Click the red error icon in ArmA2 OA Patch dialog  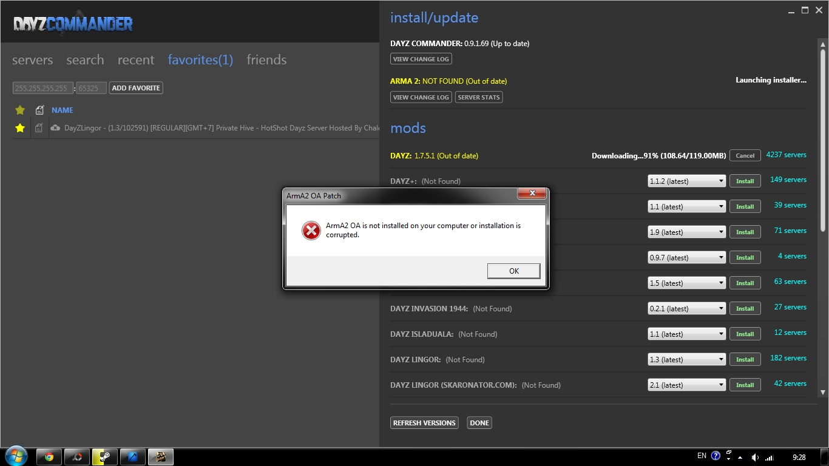coord(311,231)
